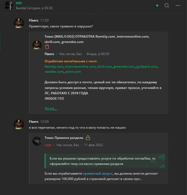Open VVS username in chat header
The width and height of the screenshot is (187, 195).
19,3
